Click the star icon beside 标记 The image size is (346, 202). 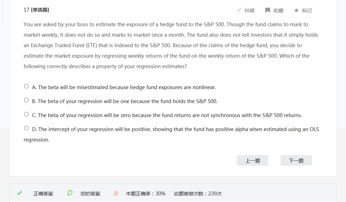tap(296, 10)
